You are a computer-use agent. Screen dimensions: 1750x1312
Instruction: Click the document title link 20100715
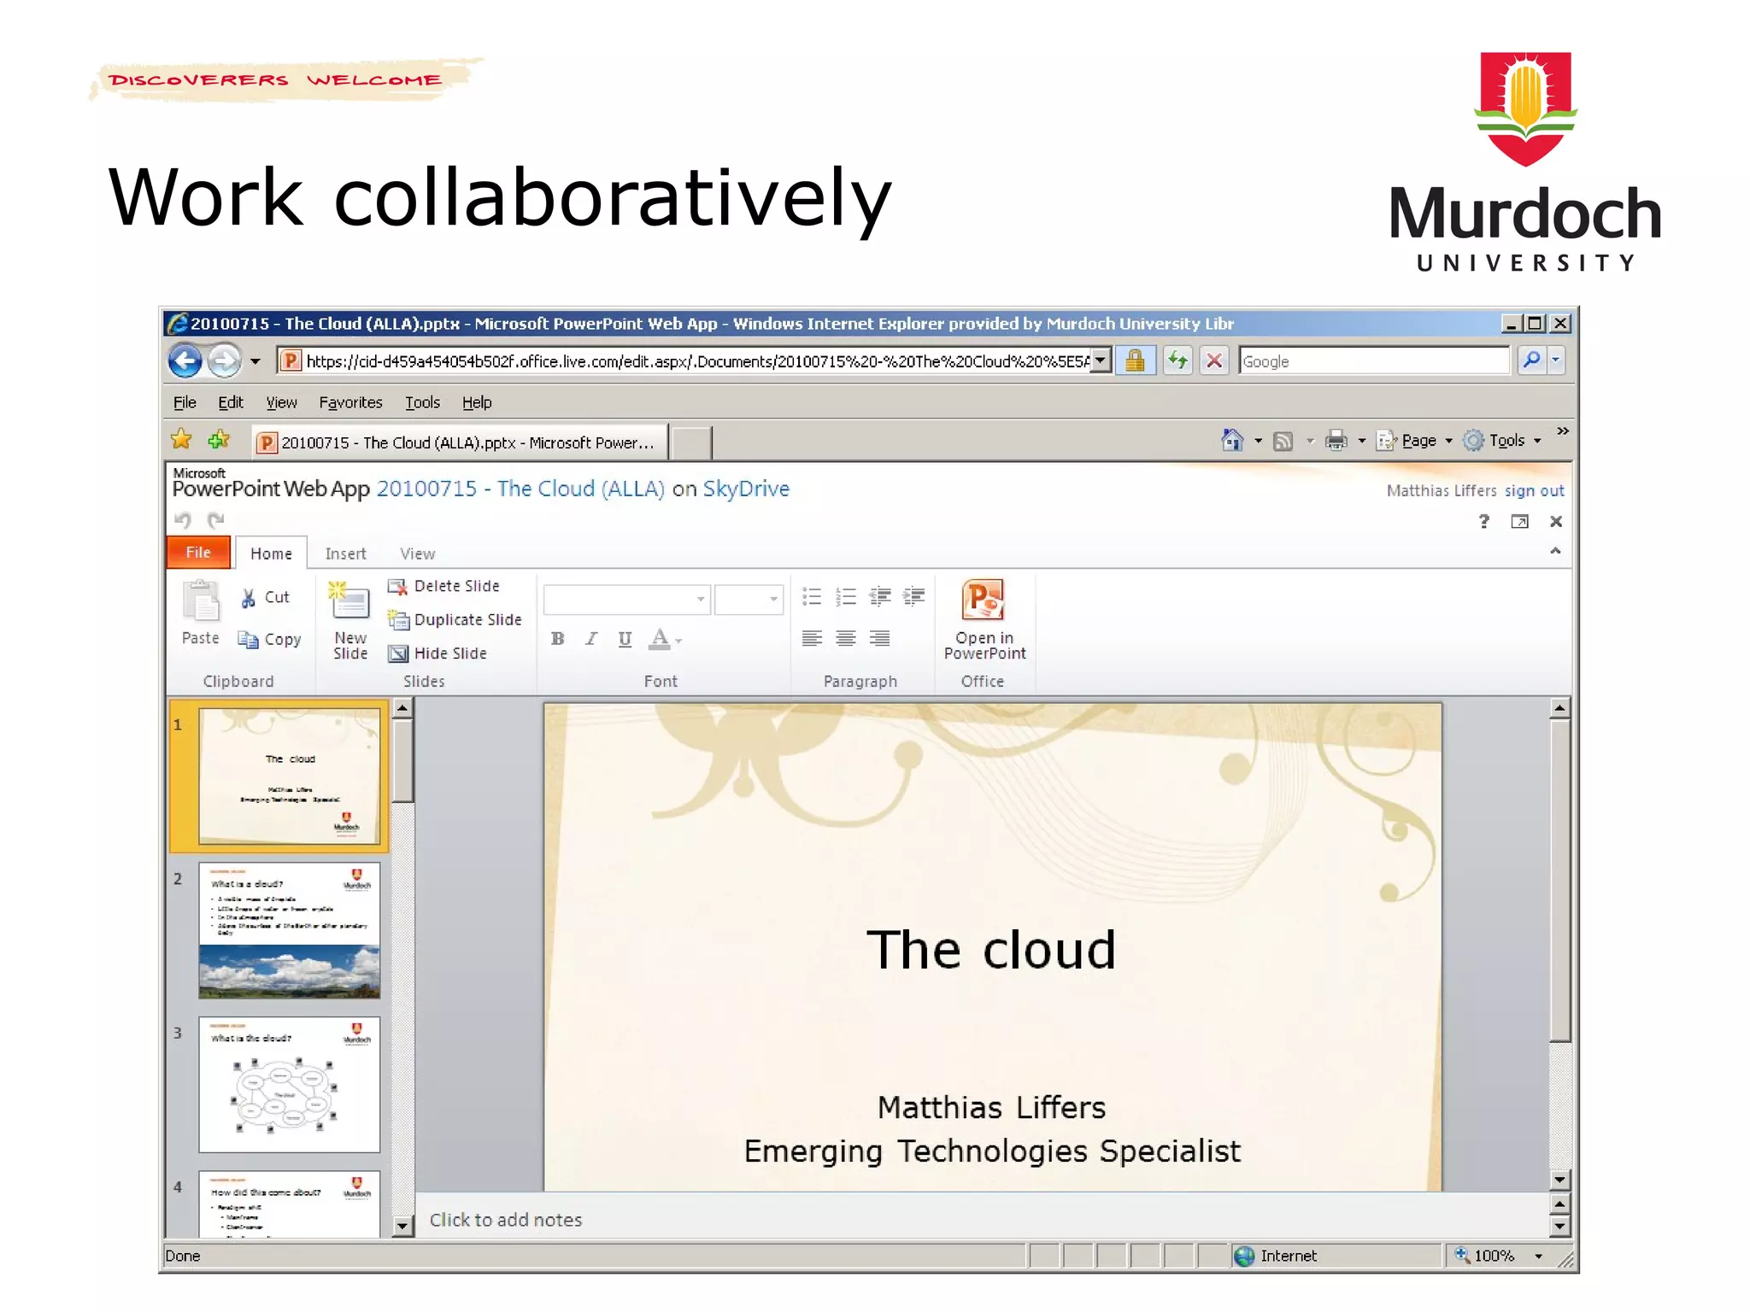(x=520, y=489)
